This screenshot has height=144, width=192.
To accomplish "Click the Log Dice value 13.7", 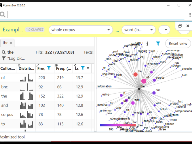I will click(79, 78).
